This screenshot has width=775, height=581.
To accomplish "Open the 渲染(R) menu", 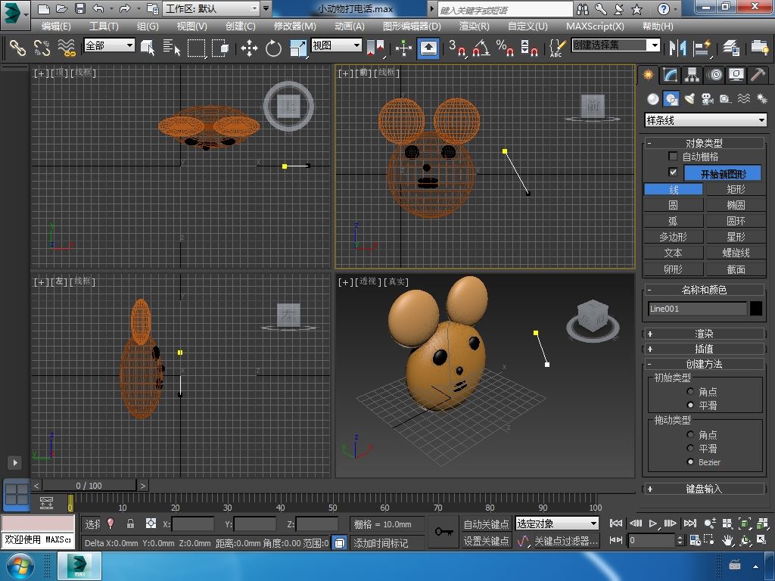I will pyautogui.click(x=475, y=26).
